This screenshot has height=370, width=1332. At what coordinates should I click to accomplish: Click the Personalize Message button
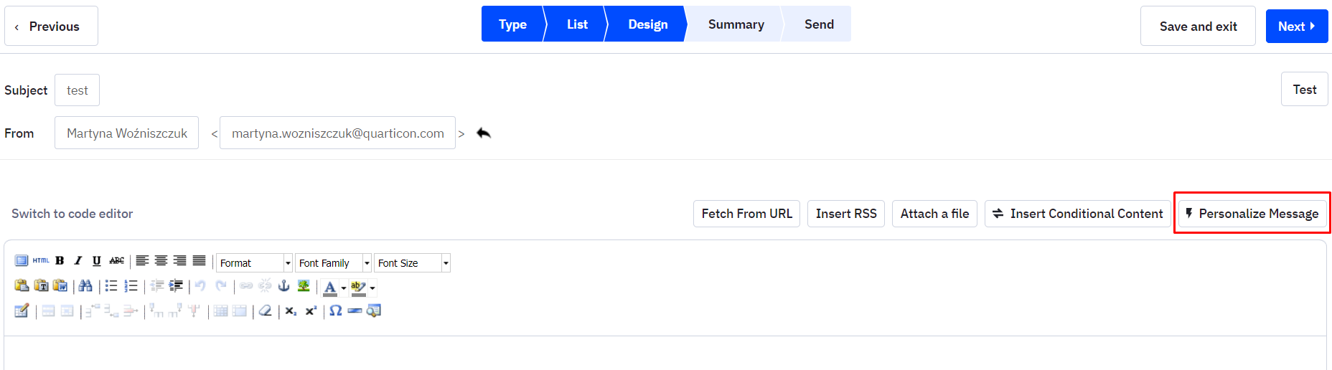pos(1252,214)
